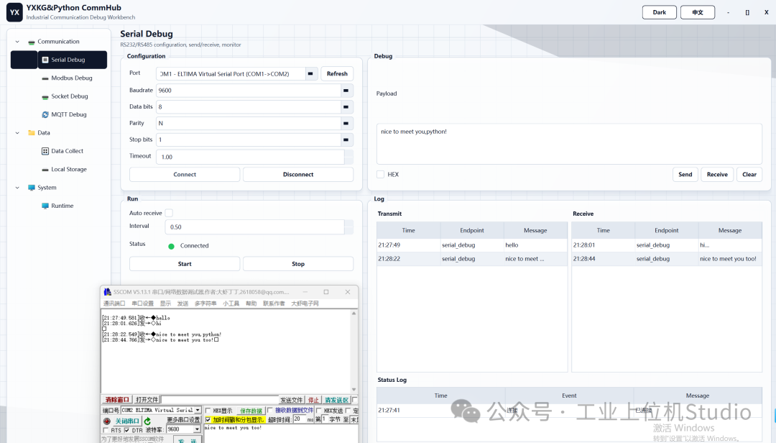Click the Receive button
This screenshot has width=776, height=443.
point(717,175)
